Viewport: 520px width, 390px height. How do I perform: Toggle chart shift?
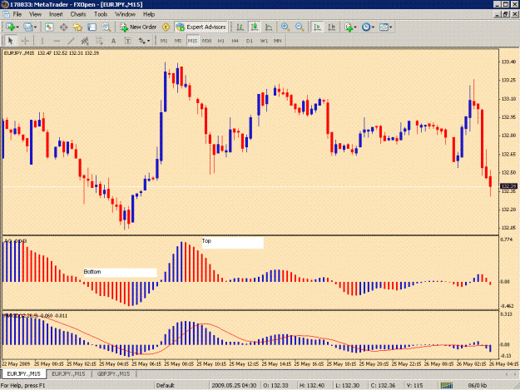332,27
